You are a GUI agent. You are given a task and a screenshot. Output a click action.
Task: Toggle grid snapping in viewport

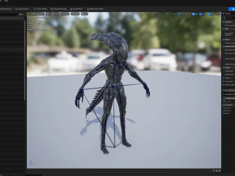coord(193,14)
